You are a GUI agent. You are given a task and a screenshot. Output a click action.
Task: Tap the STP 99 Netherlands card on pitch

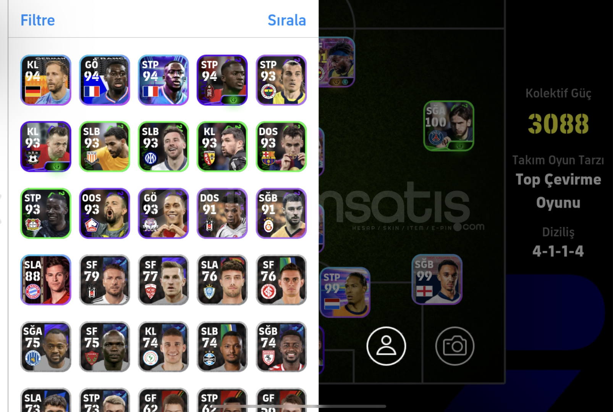click(x=345, y=292)
